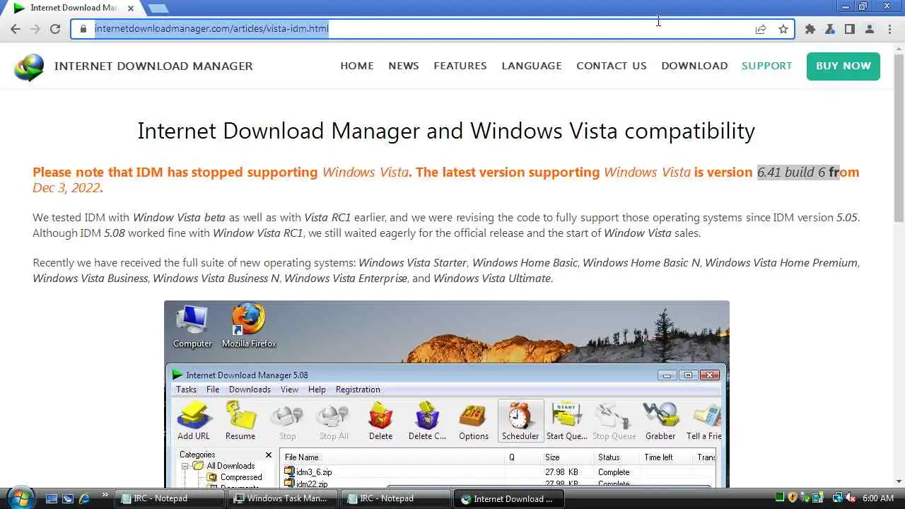Click the highlighted text '6.41 build 6'
This screenshot has width=905, height=509.
coord(791,172)
